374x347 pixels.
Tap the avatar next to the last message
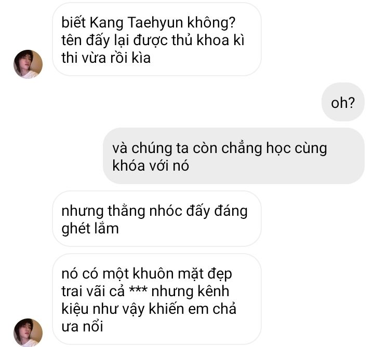[28, 332]
